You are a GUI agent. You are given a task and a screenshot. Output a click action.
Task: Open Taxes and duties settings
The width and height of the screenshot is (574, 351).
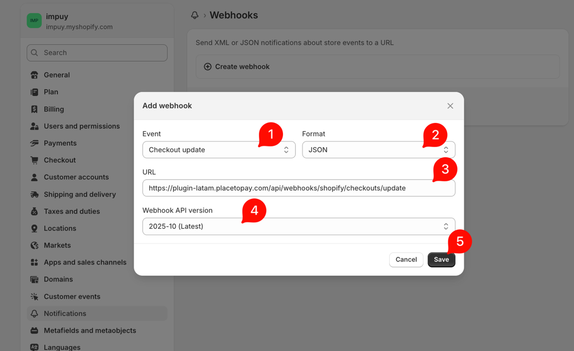pos(72,211)
